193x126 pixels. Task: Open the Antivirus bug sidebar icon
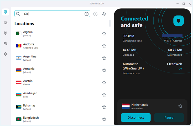6,33
